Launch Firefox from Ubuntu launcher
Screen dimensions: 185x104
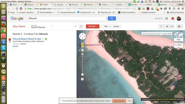(x=3, y=24)
